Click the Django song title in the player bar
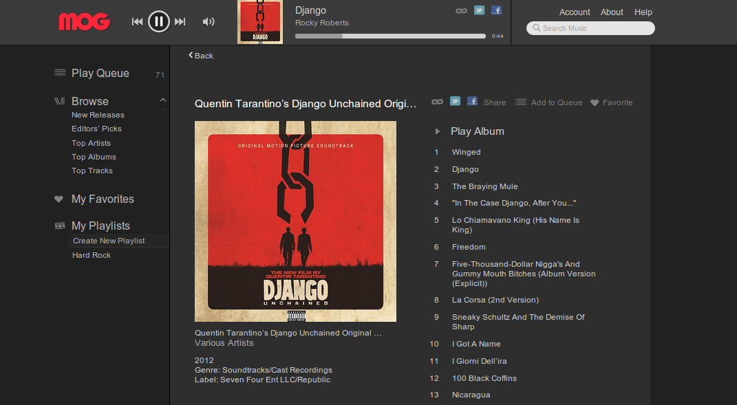737x405 pixels. (x=310, y=10)
